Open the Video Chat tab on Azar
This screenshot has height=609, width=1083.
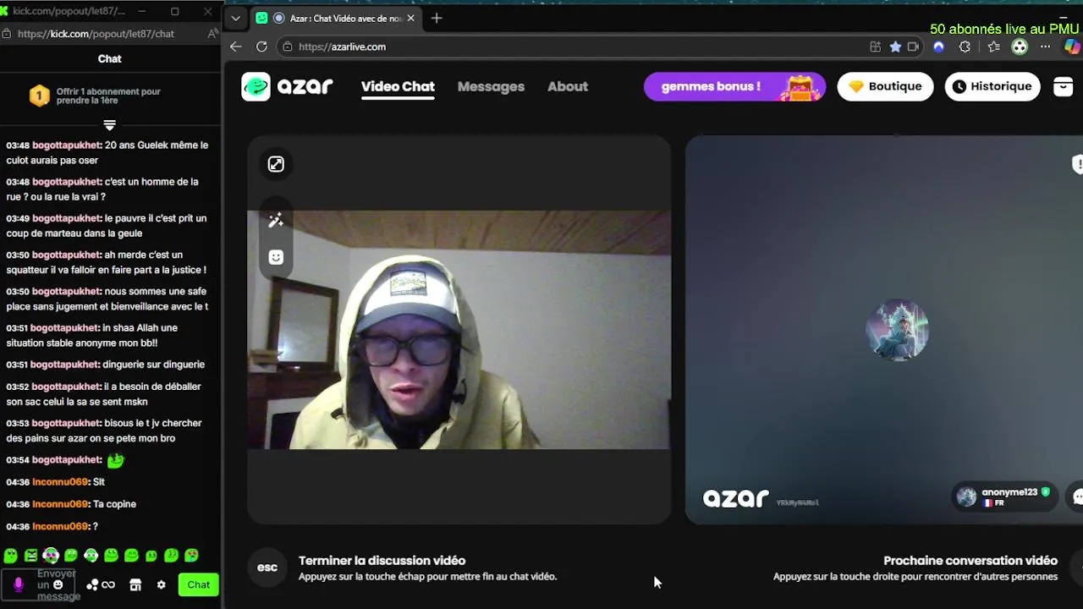(x=398, y=86)
